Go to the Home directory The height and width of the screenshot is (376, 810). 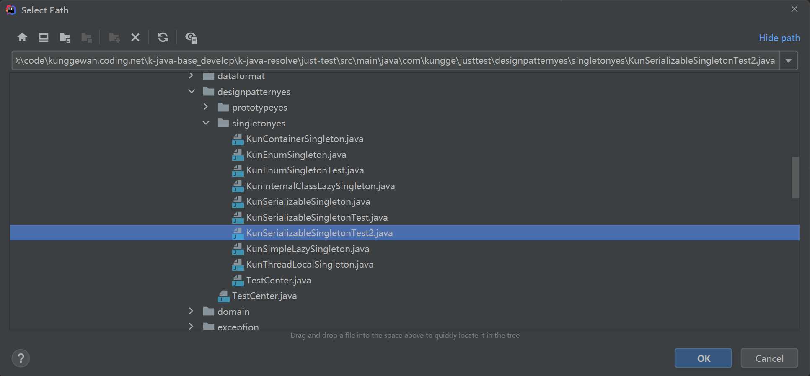[22, 38]
